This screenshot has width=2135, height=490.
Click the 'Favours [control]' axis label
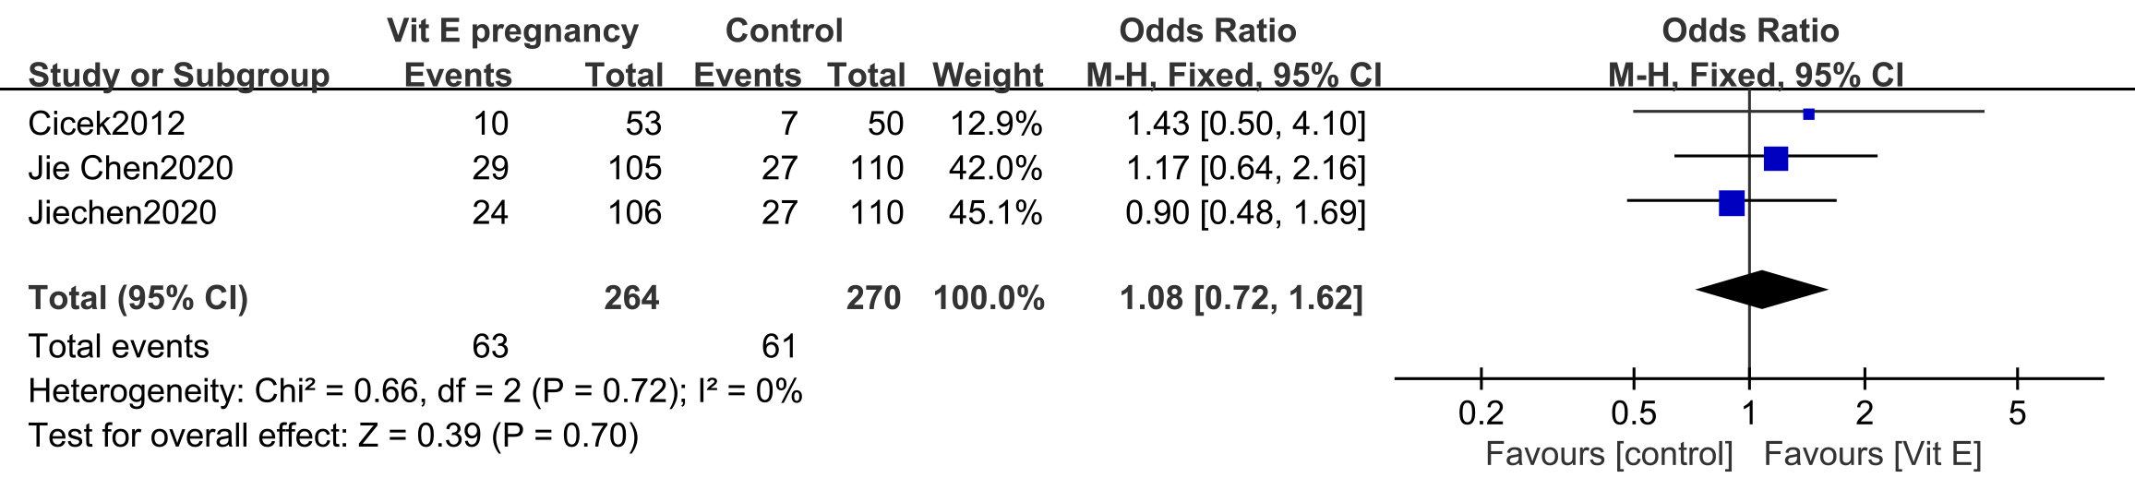[1609, 454]
